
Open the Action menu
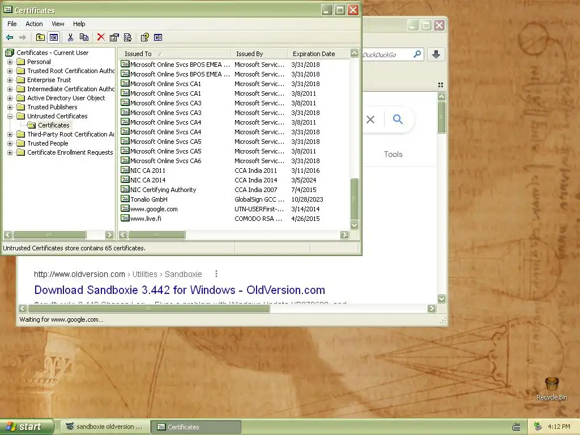34,24
